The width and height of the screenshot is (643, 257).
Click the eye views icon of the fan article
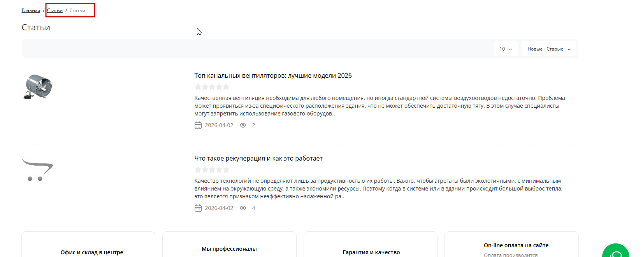point(243,125)
